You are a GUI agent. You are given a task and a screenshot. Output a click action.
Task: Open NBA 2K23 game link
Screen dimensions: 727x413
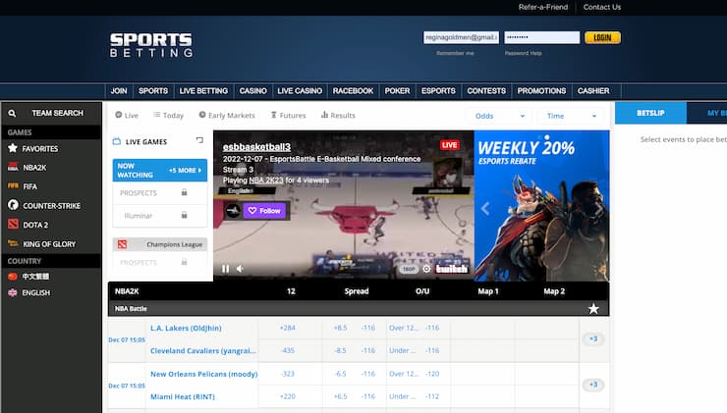[266, 181]
